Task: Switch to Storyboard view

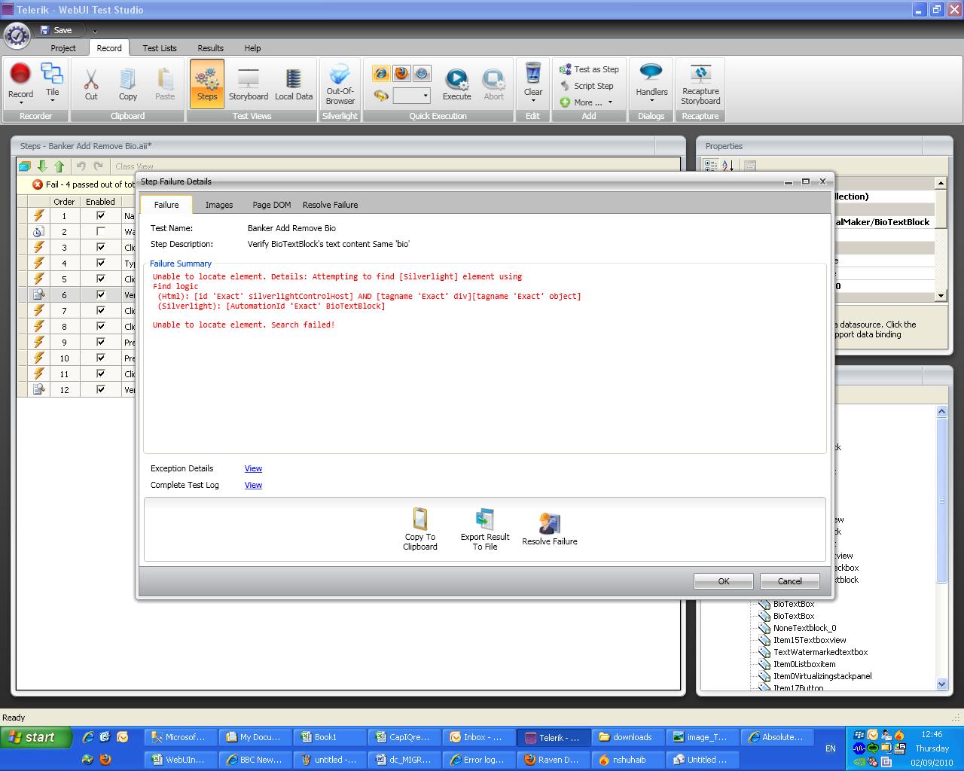Action: 249,84
